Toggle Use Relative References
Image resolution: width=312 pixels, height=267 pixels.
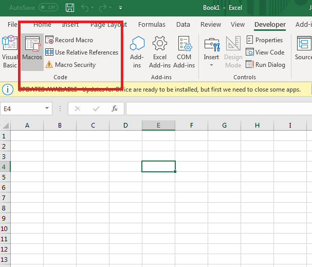pos(82,52)
